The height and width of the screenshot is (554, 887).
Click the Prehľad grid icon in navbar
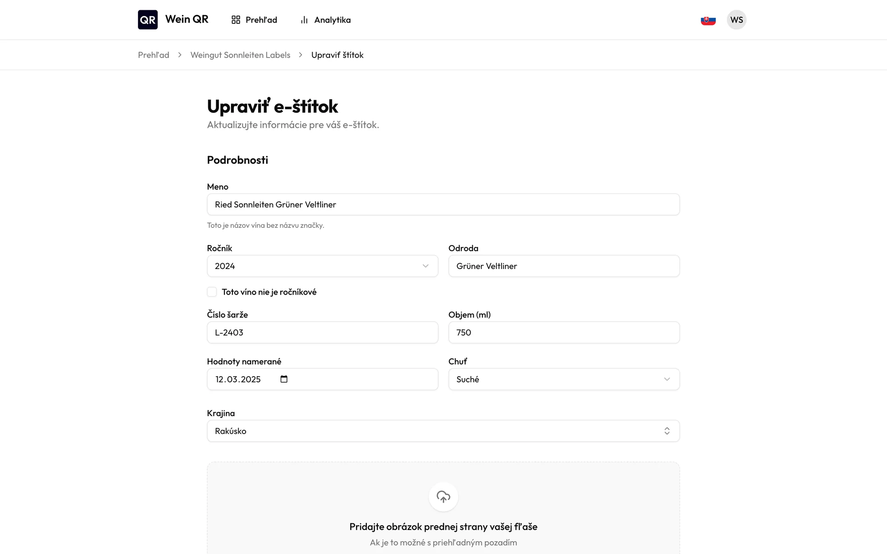click(x=236, y=20)
